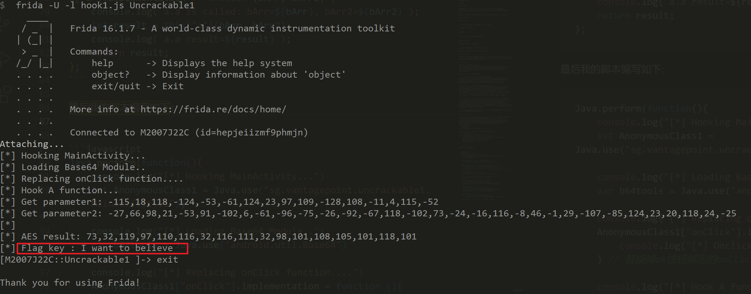Click the 'Replacing onClick function....' log line
Screen dimensions: 751x294
click(x=102, y=179)
